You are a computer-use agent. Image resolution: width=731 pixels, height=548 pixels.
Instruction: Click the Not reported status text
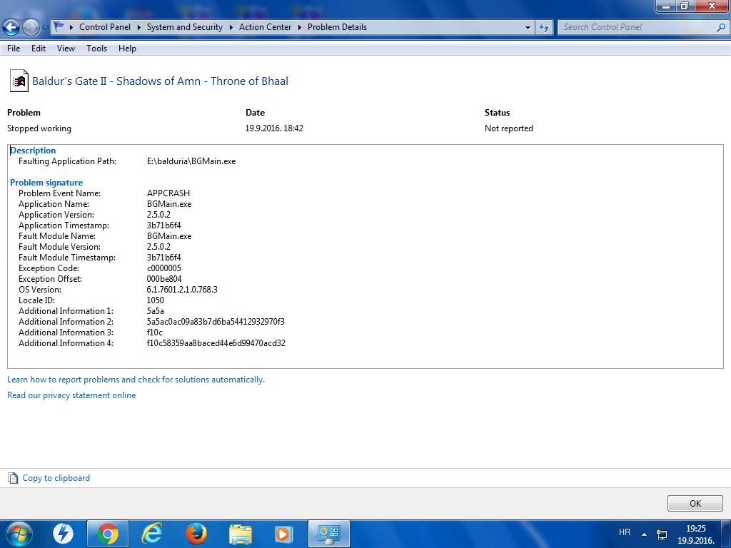[508, 128]
